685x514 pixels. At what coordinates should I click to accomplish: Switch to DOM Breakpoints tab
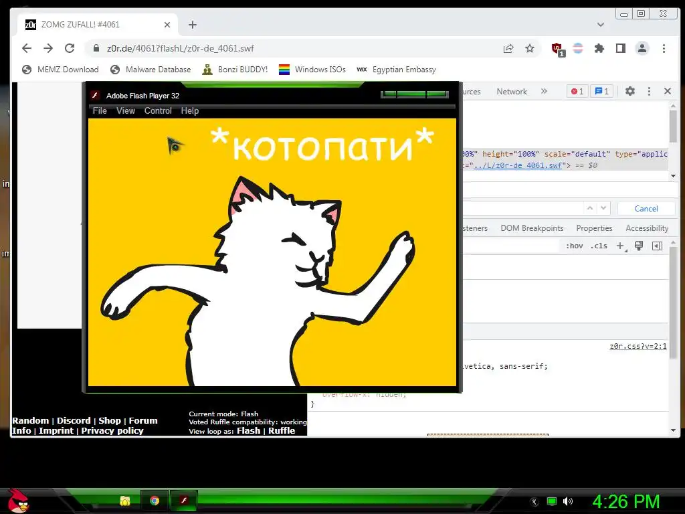532,228
